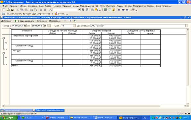The image size is (191, 120).
Task: Collapse nested group under Пирожки с картофелем
Action: tap(6, 43)
